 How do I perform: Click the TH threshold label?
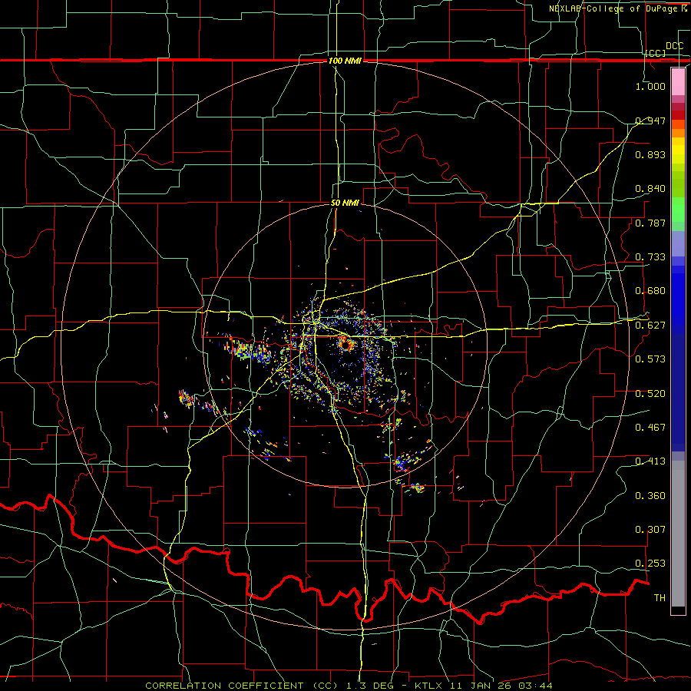click(660, 598)
